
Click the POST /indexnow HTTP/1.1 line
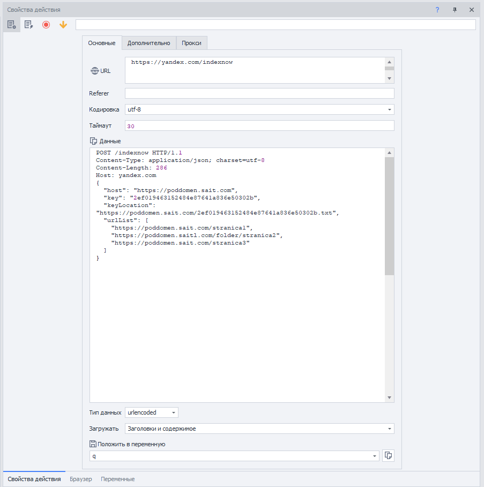(139, 152)
